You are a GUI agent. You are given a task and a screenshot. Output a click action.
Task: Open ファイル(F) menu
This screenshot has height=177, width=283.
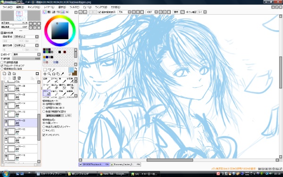[8, 7]
